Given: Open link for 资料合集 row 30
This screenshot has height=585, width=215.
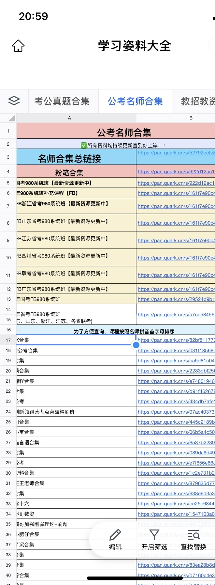Looking at the screenshot, I should pyautogui.click(x=176, y=473).
